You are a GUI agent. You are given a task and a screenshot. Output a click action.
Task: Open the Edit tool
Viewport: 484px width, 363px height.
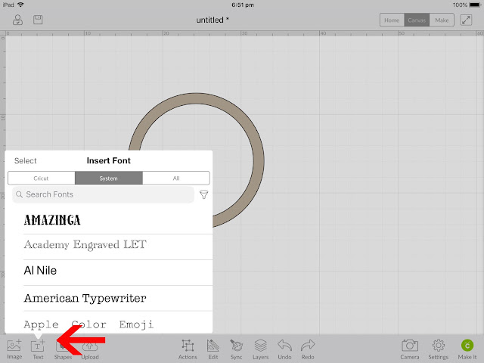pos(213,349)
